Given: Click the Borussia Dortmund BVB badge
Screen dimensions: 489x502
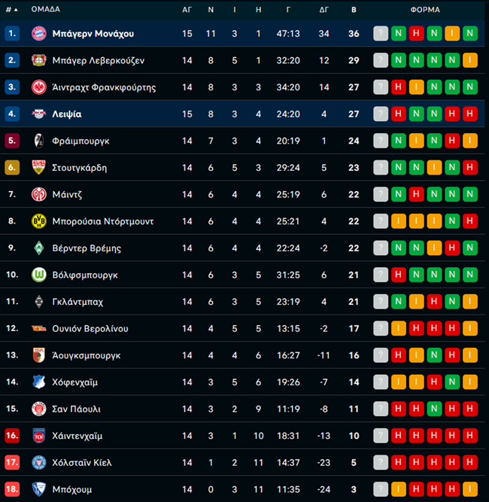Looking at the screenshot, I should [x=38, y=221].
